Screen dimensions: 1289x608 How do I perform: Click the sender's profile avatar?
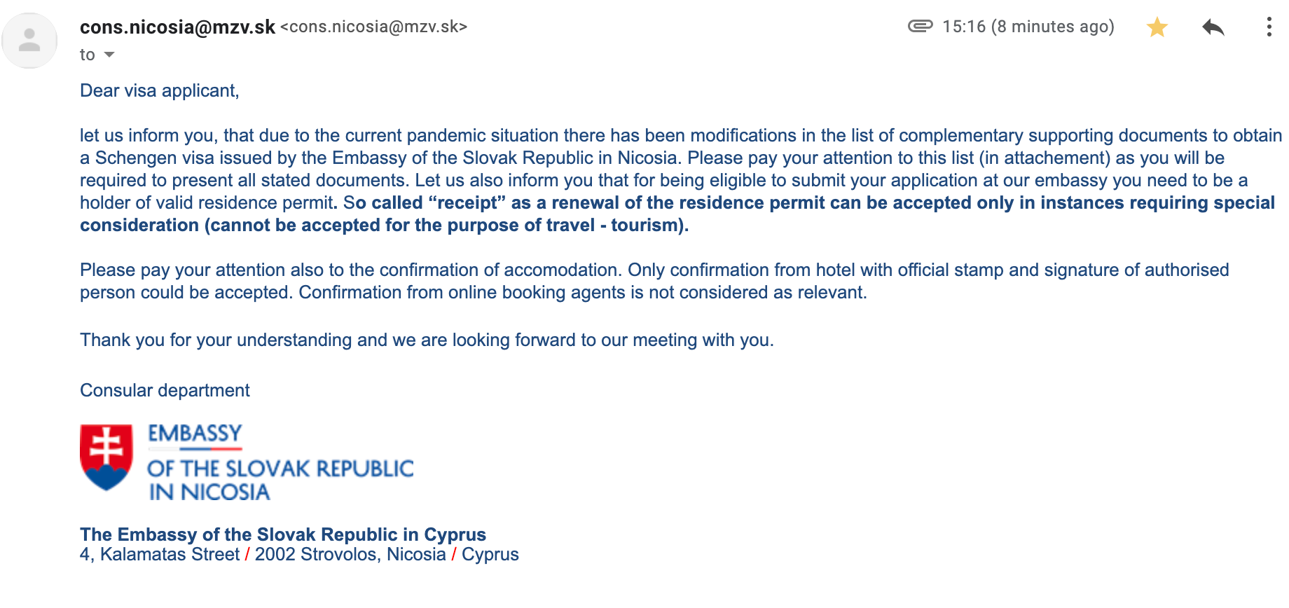coord(29,41)
